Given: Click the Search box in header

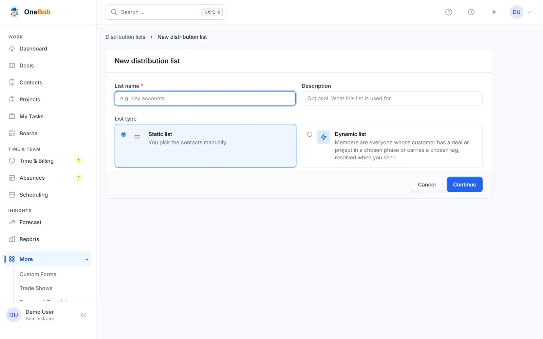Looking at the screenshot, I should point(166,12).
